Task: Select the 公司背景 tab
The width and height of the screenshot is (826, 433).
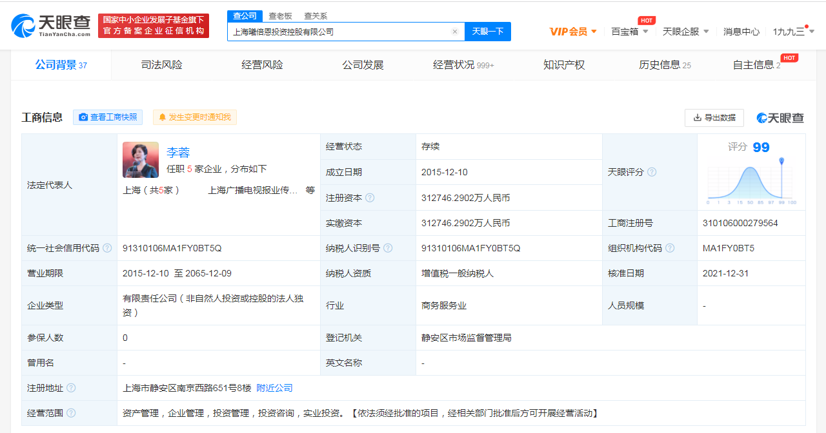Action: click(61, 65)
